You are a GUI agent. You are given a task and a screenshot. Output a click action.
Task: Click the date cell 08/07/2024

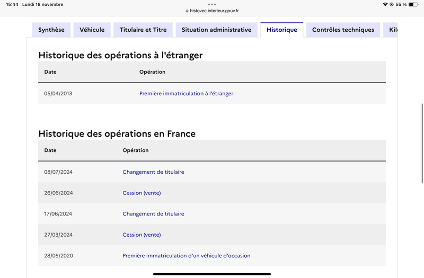58,172
